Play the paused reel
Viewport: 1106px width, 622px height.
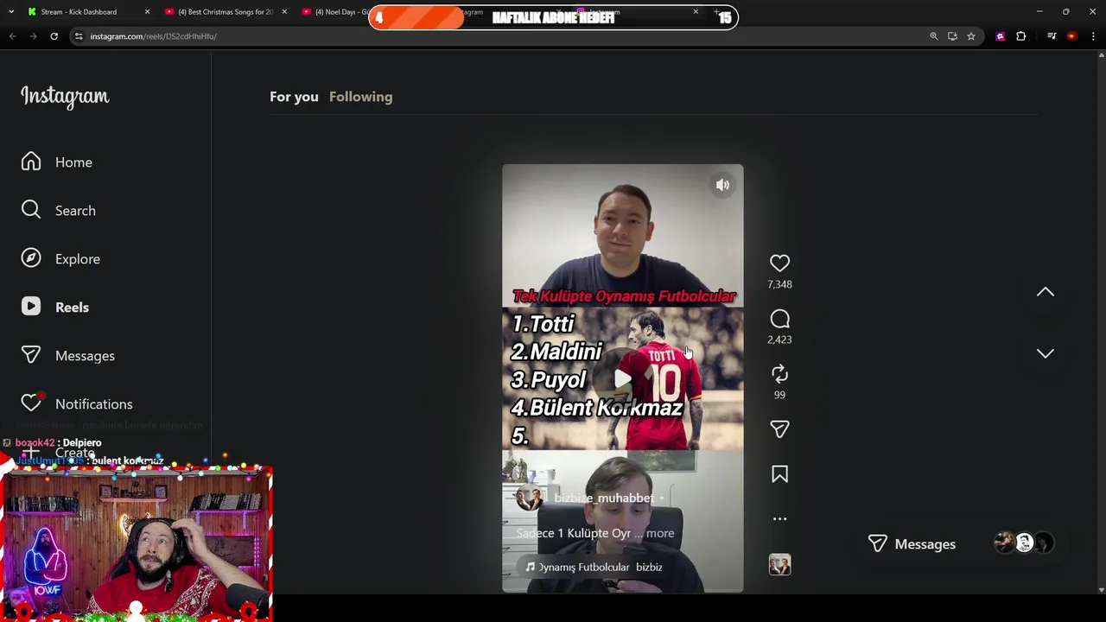pos(622,378)
